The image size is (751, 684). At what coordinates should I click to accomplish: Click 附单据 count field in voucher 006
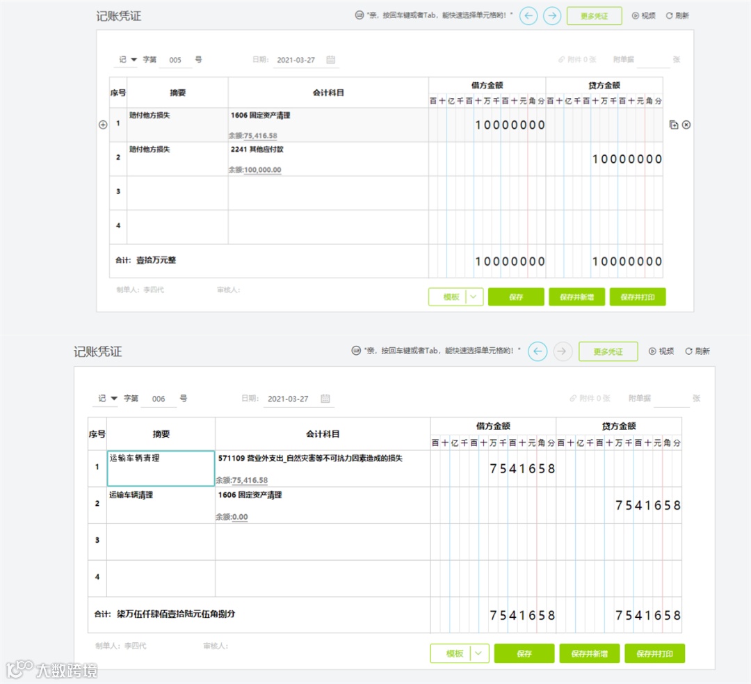pyautogui.click(x=672, y=398)
